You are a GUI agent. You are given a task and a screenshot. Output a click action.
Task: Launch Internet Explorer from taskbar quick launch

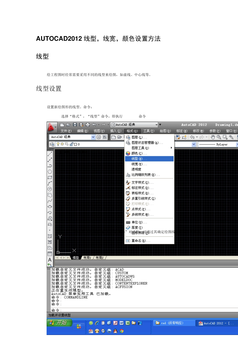pyautogui.click(x=97, y=323)
